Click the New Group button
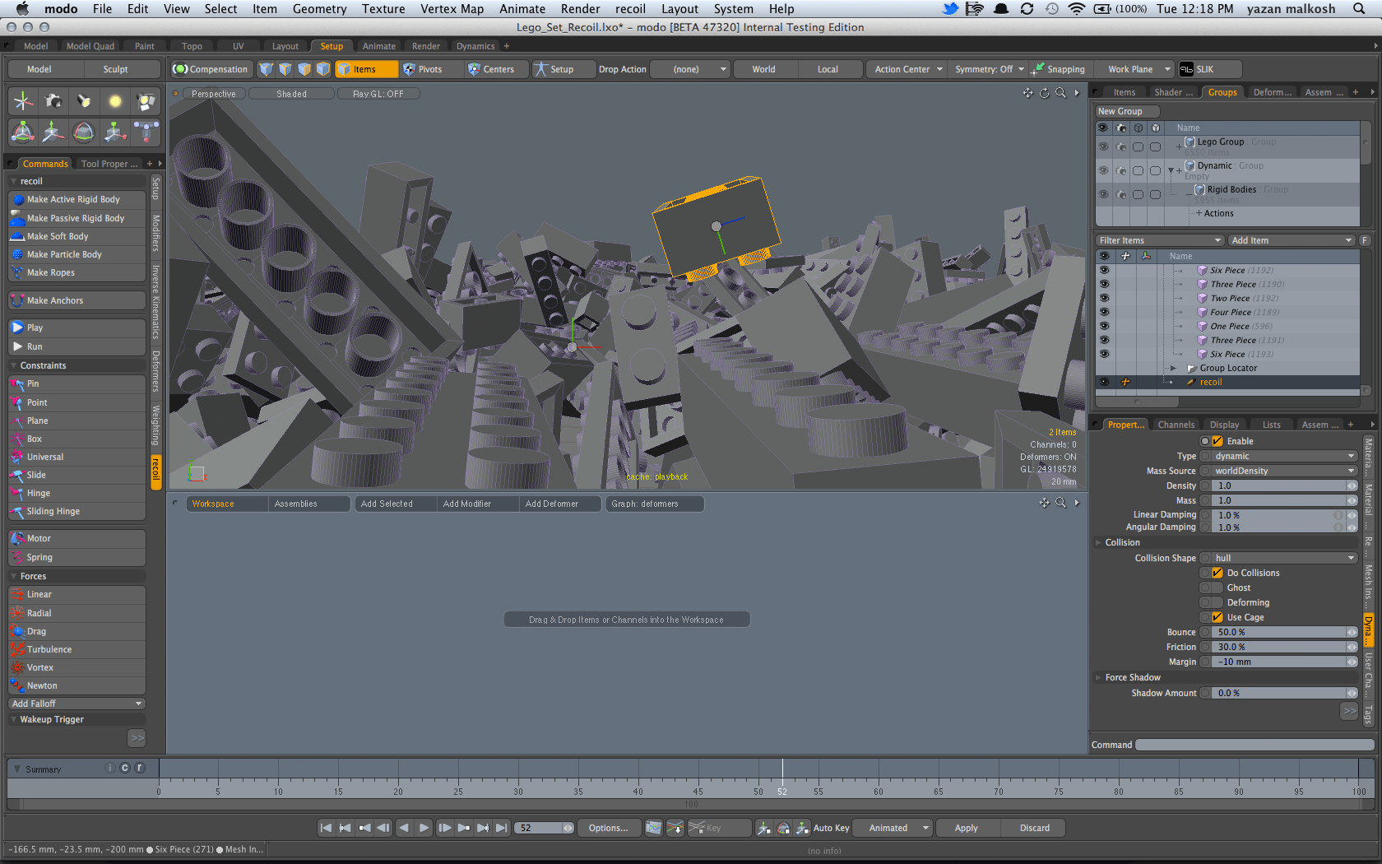Viewport: 1382px width, 864px height. point(1127,111)
